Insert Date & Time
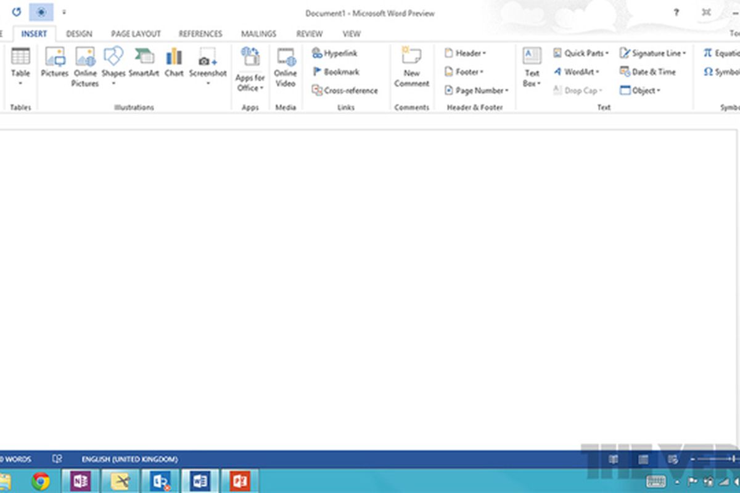The width and height of the screenshot is (740, 493). point(647,72)
